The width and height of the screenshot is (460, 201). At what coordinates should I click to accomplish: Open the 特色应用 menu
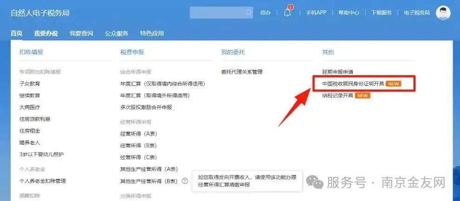(x=151, y=33)
